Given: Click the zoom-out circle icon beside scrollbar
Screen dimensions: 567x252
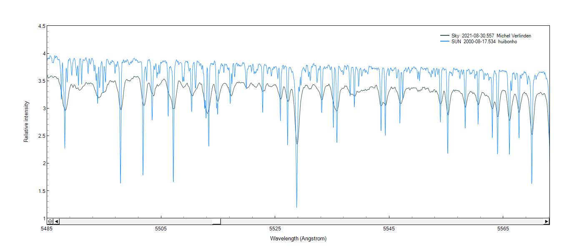Looking at the screenshot, I should point(50,221).
